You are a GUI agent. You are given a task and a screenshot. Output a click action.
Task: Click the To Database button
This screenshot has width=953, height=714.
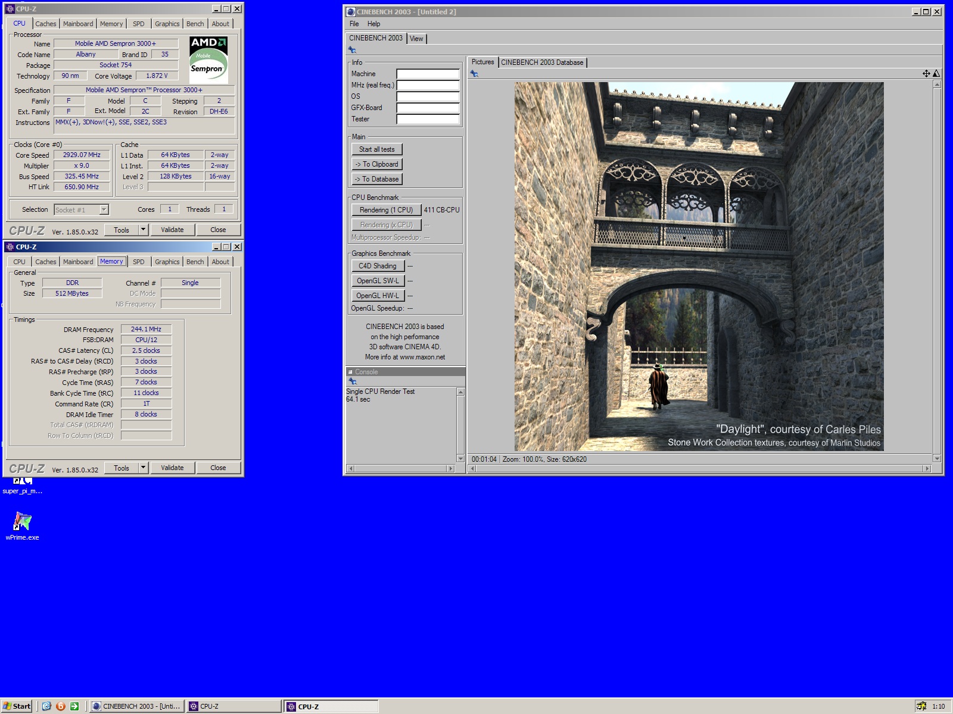click(x=376, y=179)
